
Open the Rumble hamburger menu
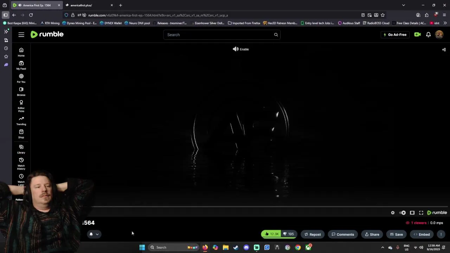point(21,34)
